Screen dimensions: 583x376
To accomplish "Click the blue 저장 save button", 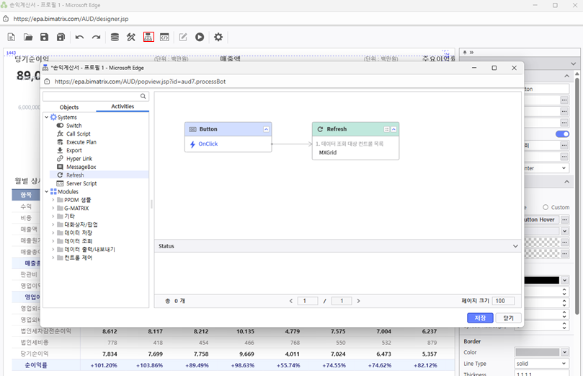I will coord(480,318).
